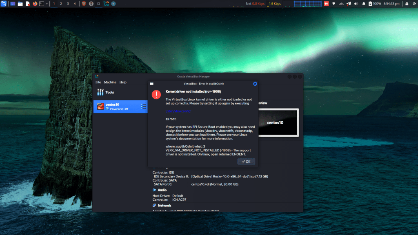The image size is (418, 235).
Task: Open the window list dropdown chevron
Action: coord(46,3)
